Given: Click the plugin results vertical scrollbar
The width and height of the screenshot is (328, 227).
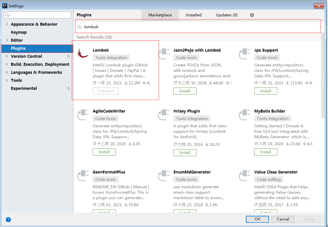Looking at the screenshot, I should click(x=323, y=75).
